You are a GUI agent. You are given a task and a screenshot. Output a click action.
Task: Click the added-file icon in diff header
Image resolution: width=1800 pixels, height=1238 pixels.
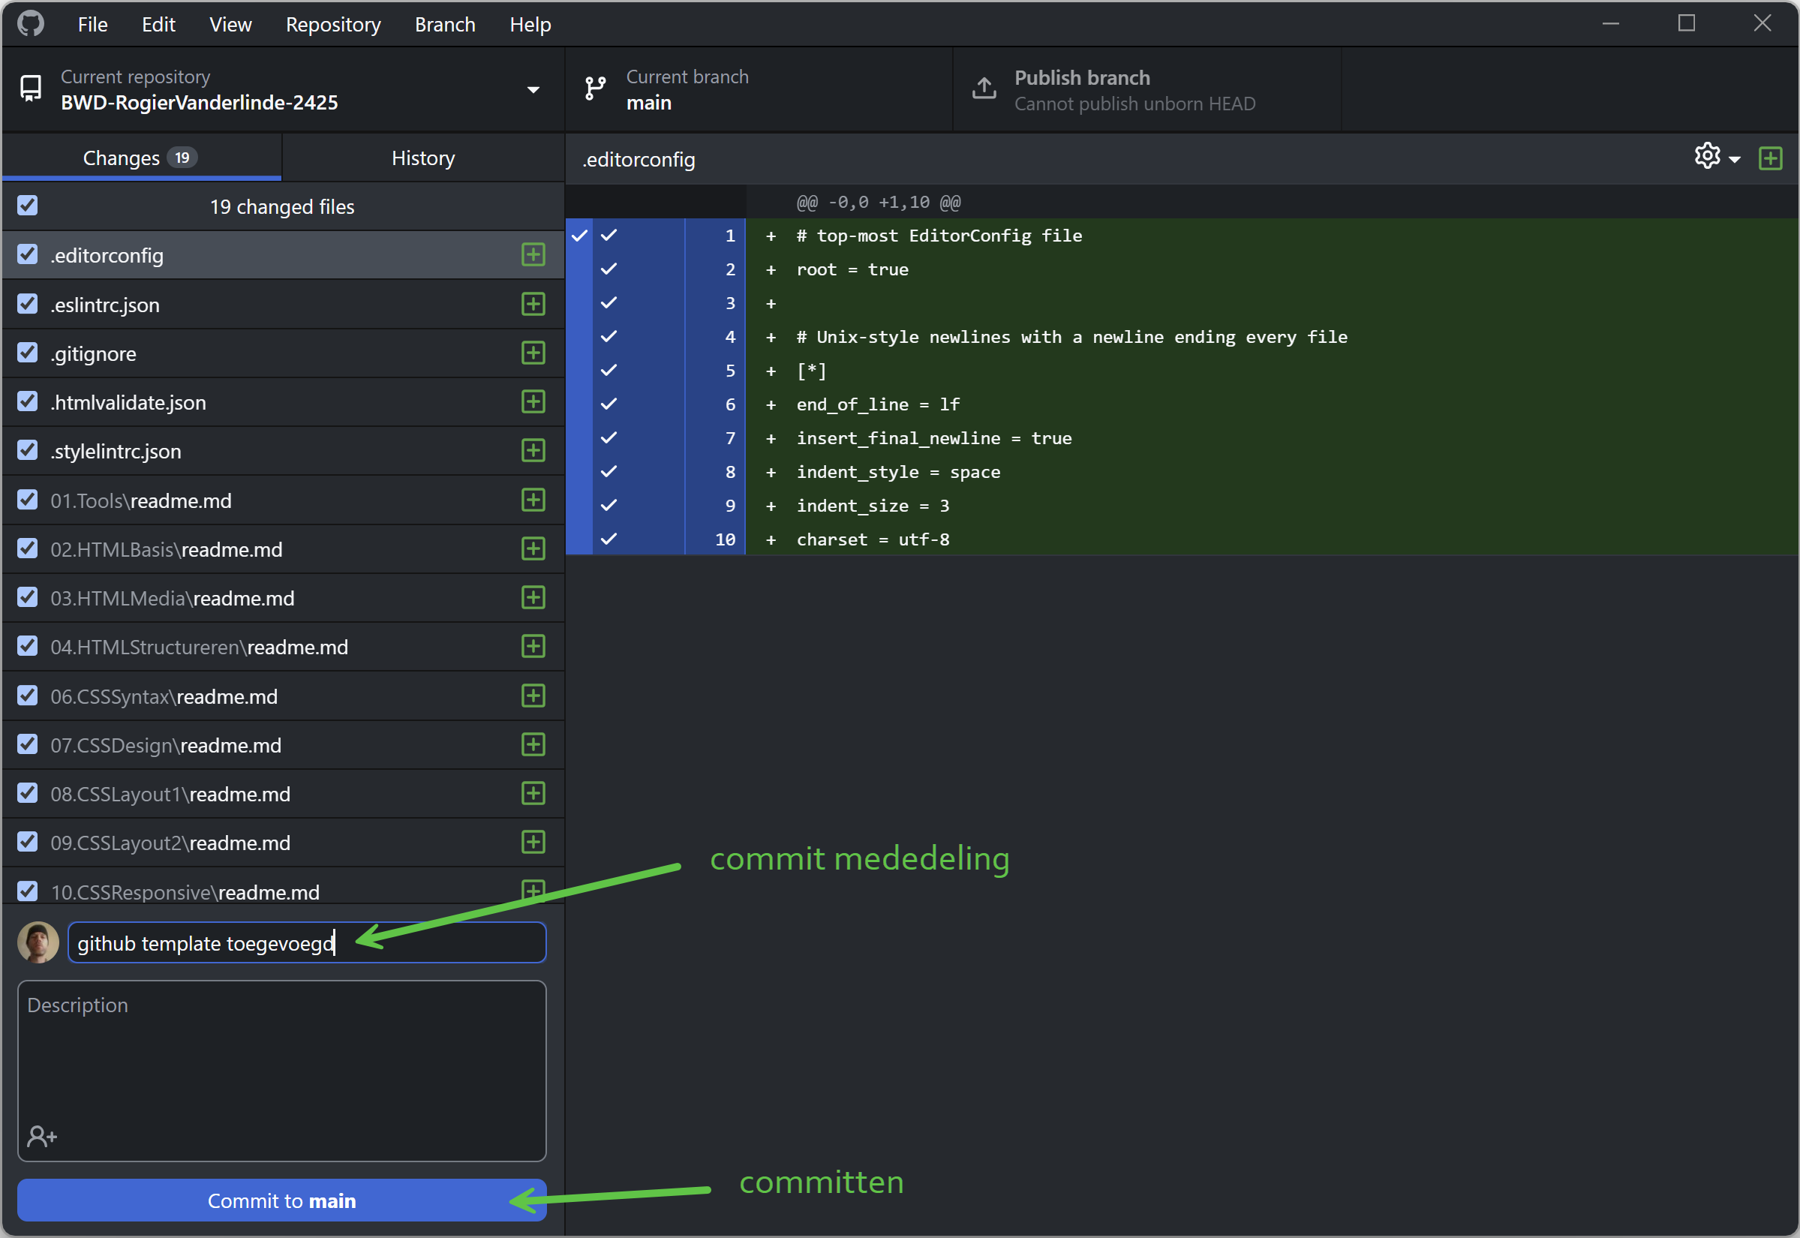1770,159
